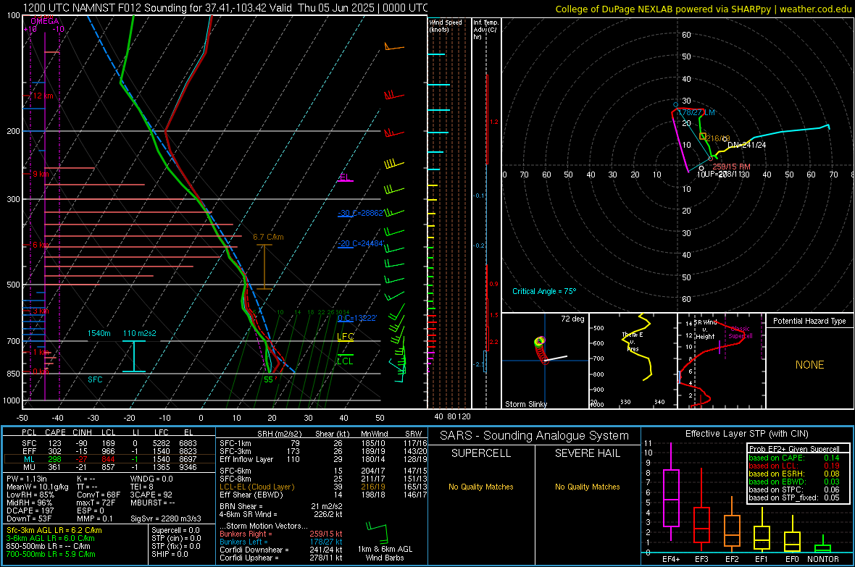Select the Critical Angle = 75° text
Viewport: 855px width, 567px height.
tap(544, 291)
